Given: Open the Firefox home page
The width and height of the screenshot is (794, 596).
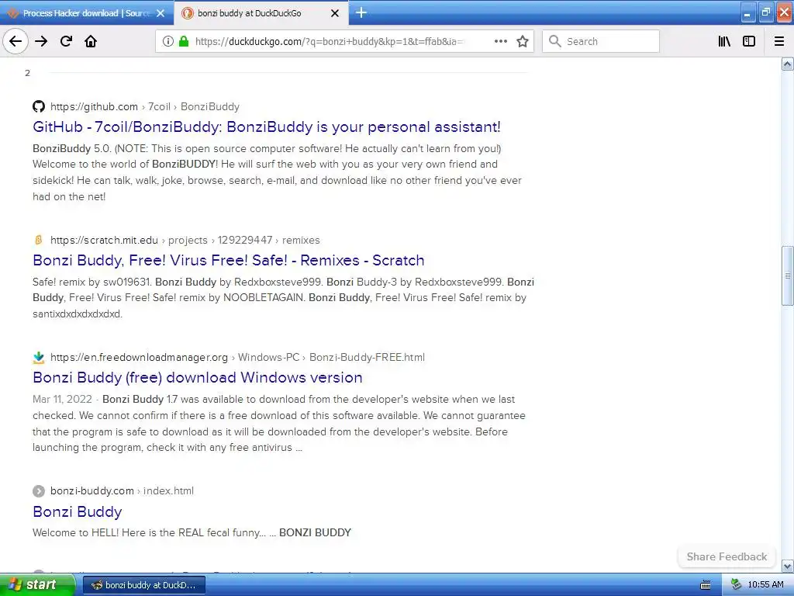Looking at the screenshot, I should [x=91, y=41].
